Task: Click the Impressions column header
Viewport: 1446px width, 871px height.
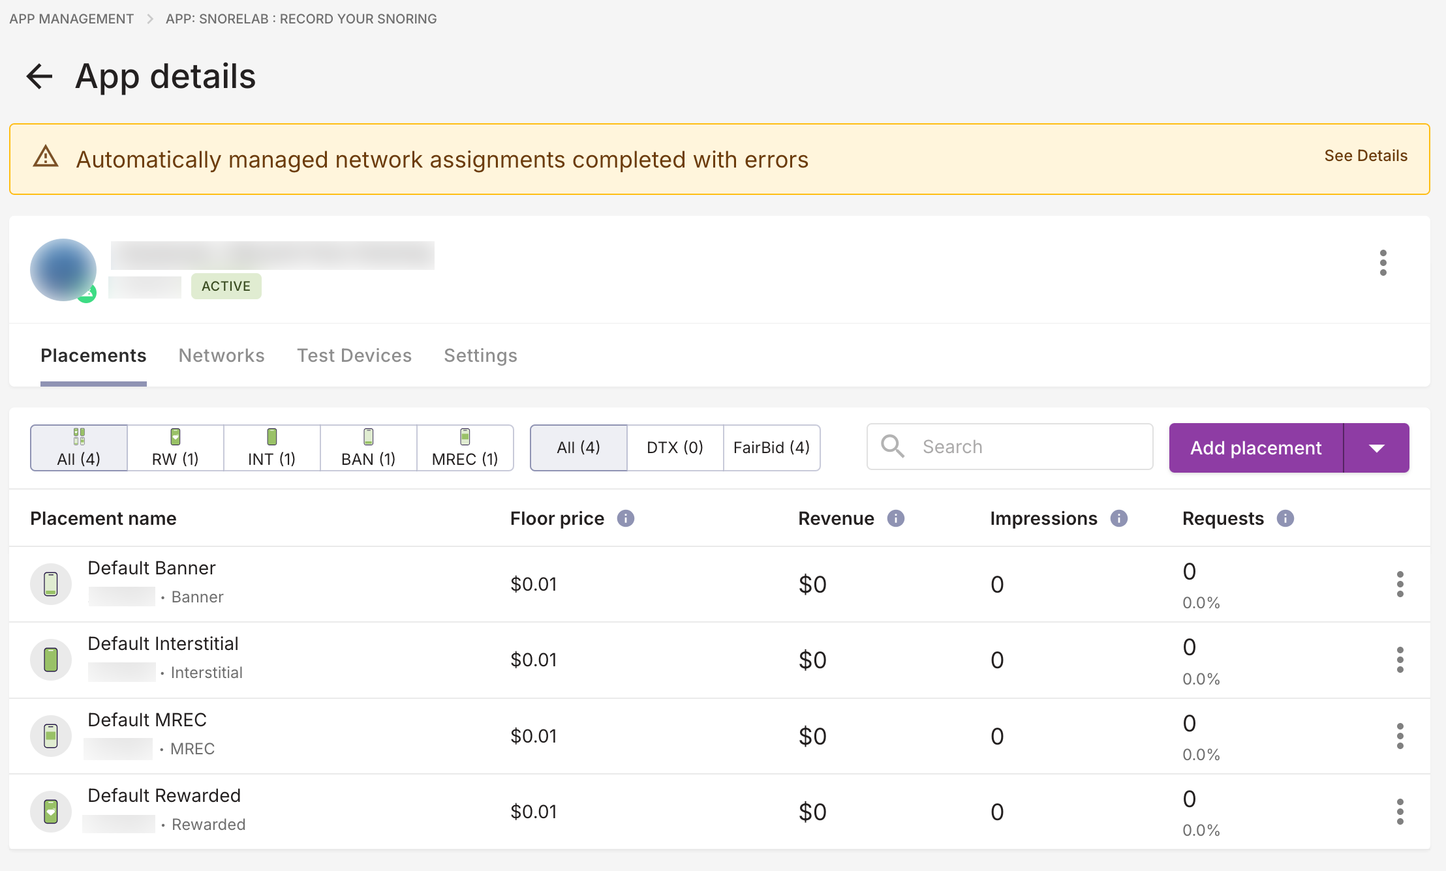Action: click(x=1043, y=518)
